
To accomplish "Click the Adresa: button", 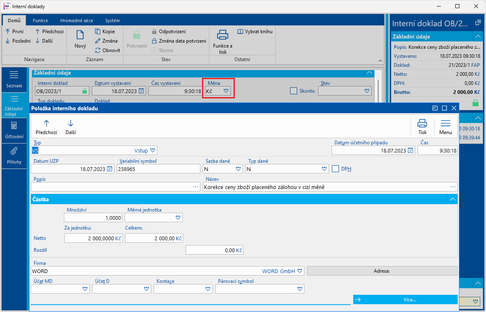I will [382, 271].
